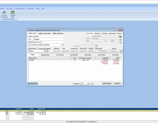
Task: Click the Mennyiség column header
Action: click(x=81, y=58)
